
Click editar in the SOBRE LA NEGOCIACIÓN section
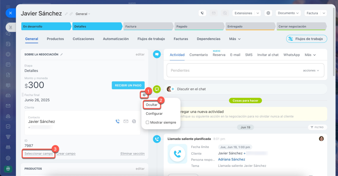(x=140, y=54)
